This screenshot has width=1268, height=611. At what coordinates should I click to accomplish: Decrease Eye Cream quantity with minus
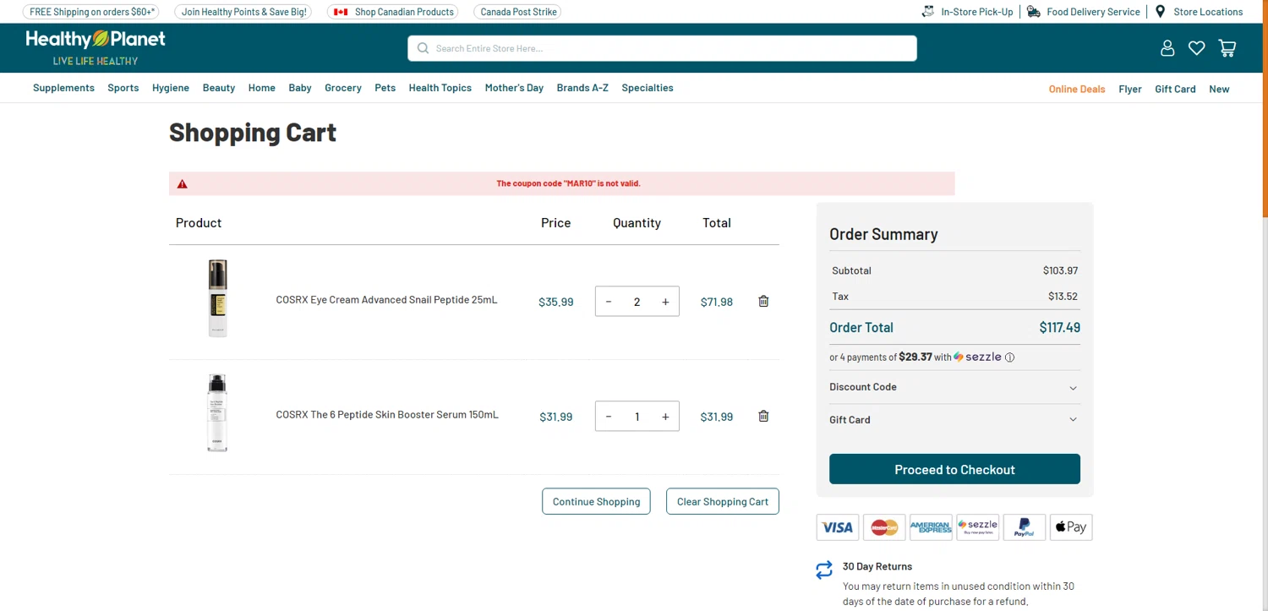(609, 302)
